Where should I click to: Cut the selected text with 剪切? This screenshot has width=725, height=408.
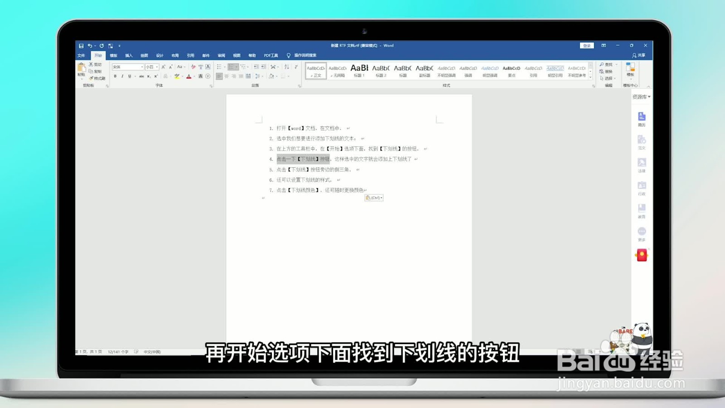pos(96,65)
